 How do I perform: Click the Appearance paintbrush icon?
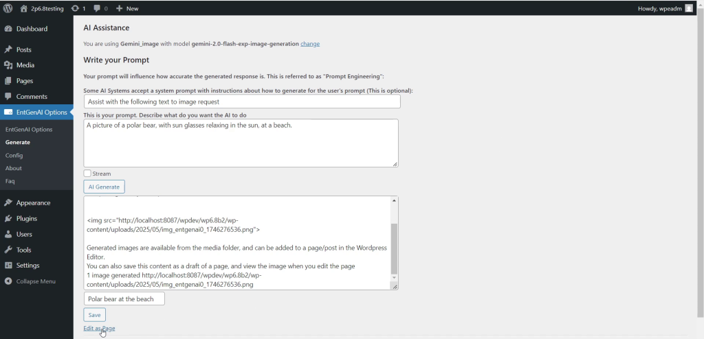[8, 202]
